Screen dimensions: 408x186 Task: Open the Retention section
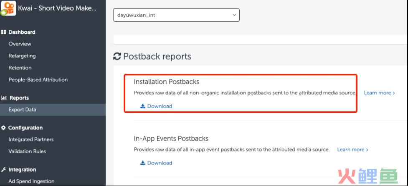(20, 68)
